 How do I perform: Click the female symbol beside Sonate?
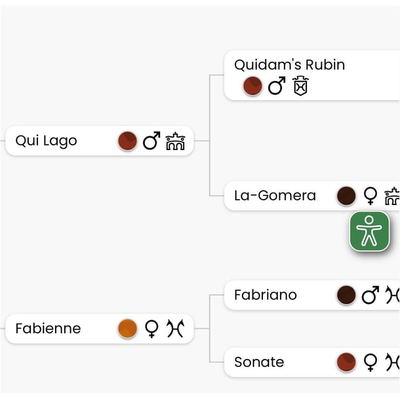pos(370,362)
